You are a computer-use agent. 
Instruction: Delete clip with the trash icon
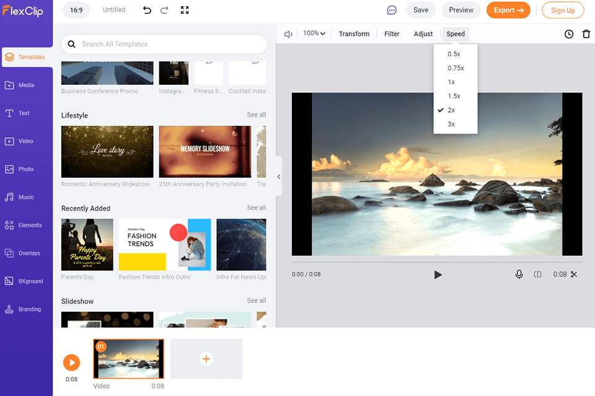tap(586, 34)
